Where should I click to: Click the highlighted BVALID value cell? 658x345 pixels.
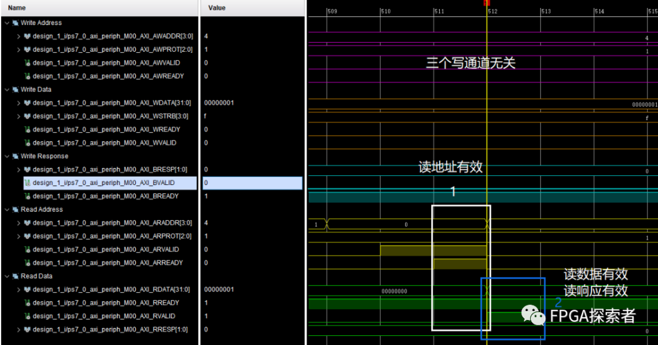[252, 183]
